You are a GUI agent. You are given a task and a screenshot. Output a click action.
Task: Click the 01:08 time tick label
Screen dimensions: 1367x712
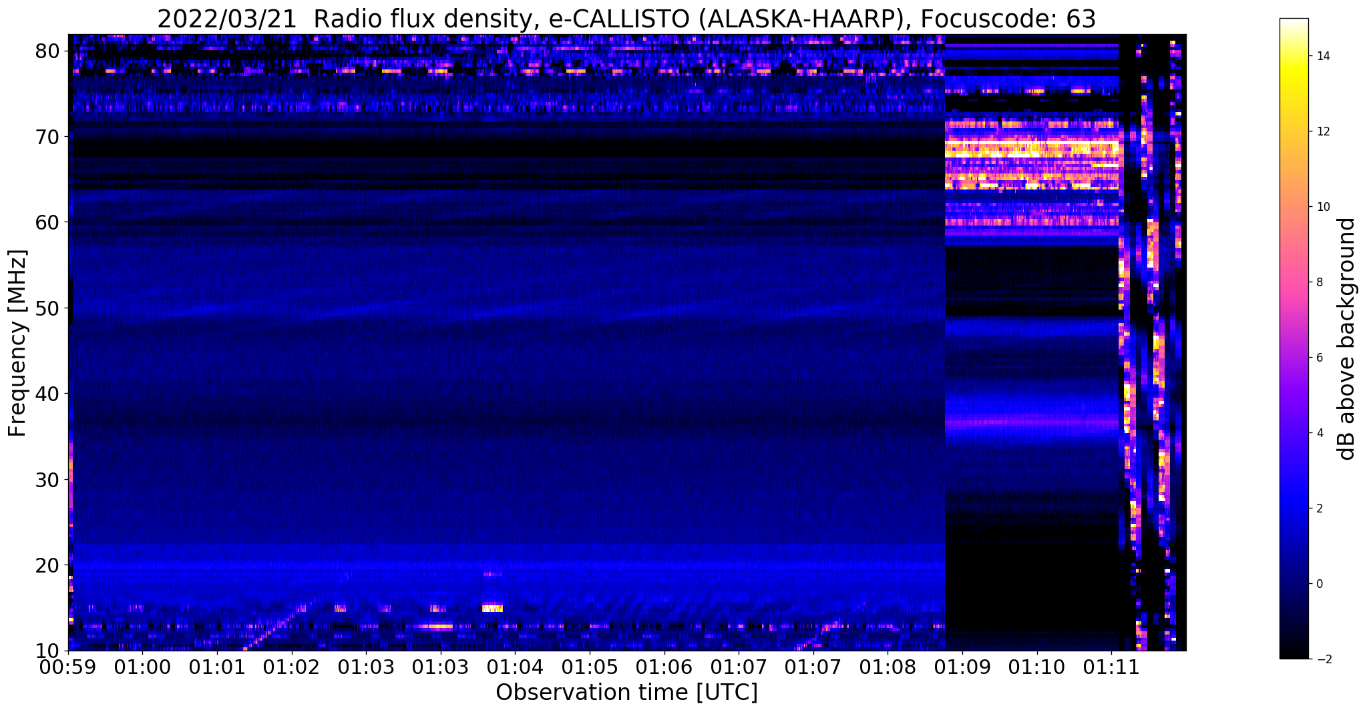[x=888, y=667]
